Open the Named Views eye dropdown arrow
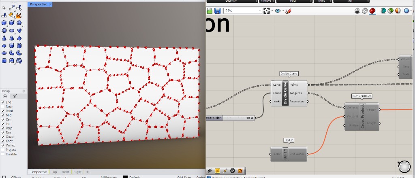415x178 pixels. 283,11
